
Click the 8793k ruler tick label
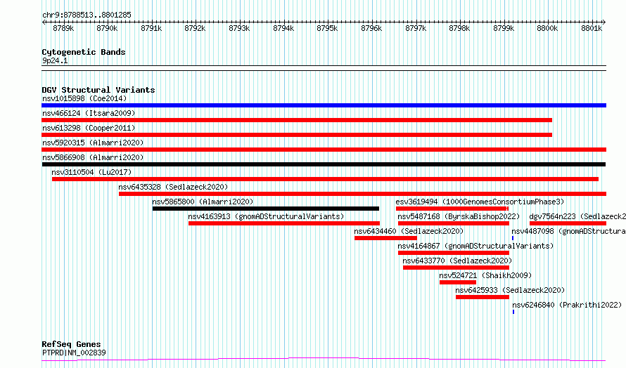point(239,28)
